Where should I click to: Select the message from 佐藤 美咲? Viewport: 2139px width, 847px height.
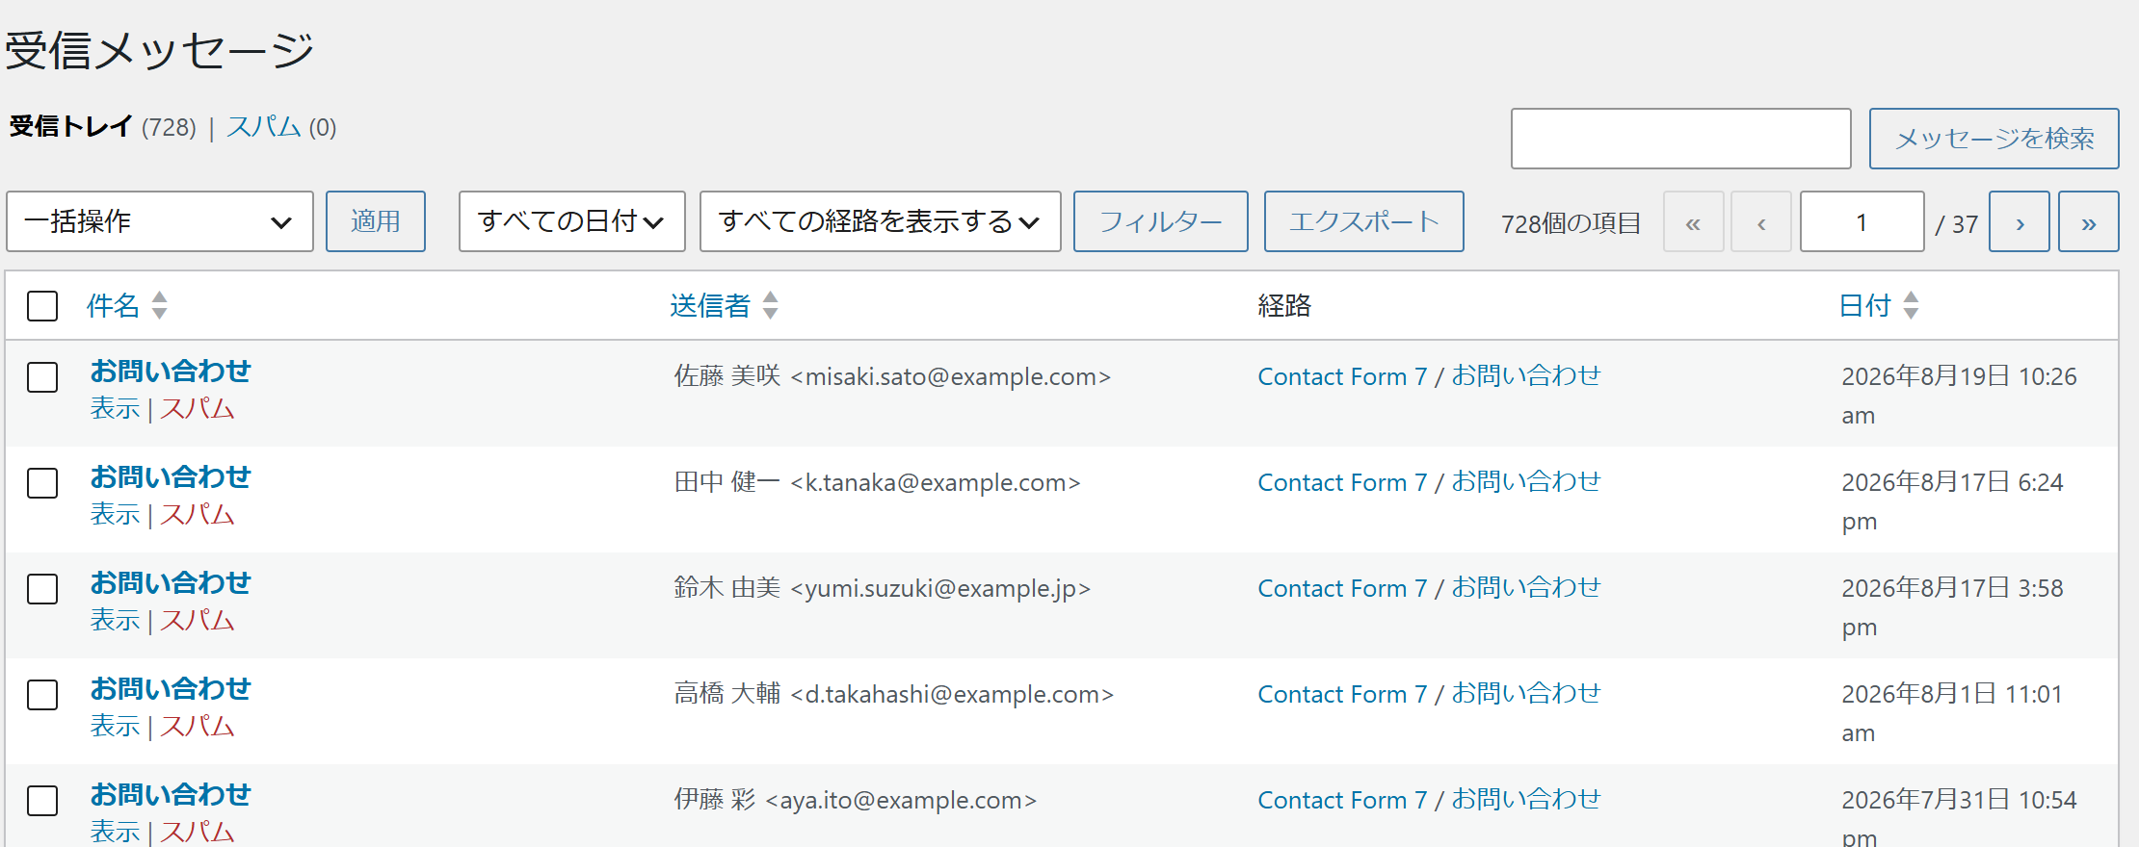tap(42, 377)
